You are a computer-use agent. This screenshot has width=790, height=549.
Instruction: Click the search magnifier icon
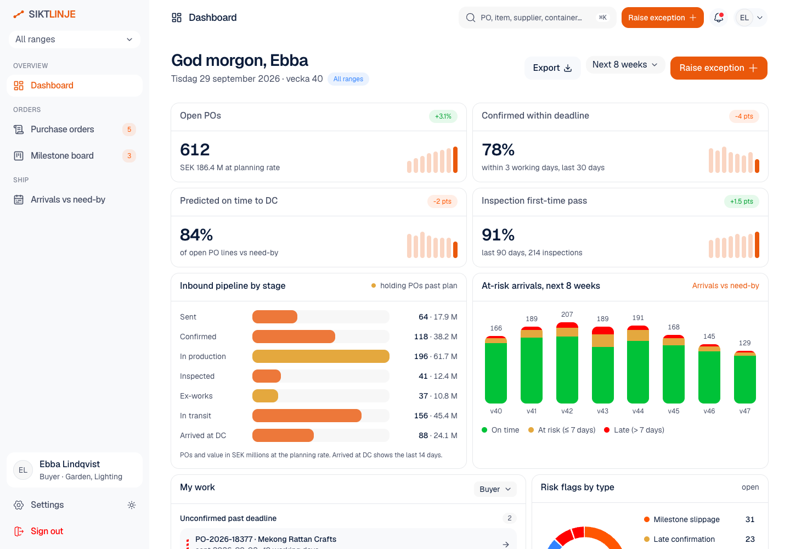(x=471, y=18)
